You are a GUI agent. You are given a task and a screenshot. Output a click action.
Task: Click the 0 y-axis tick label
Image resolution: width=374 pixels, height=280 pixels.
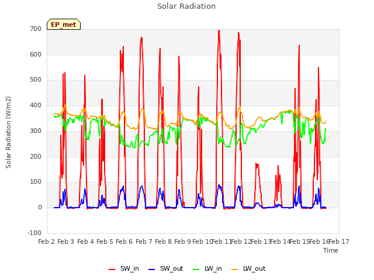click(x=40, y=208)
